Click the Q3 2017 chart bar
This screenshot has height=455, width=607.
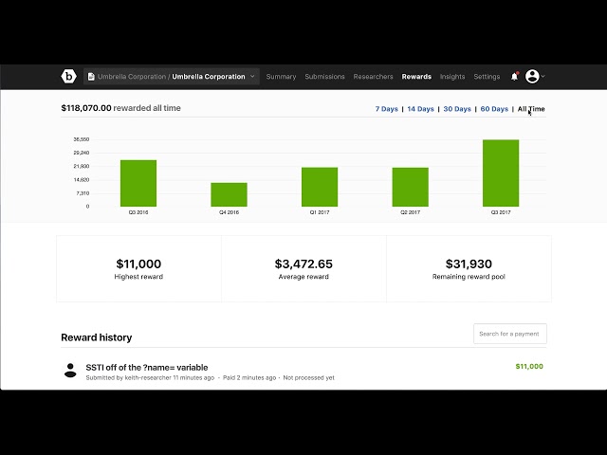[501, 173]
